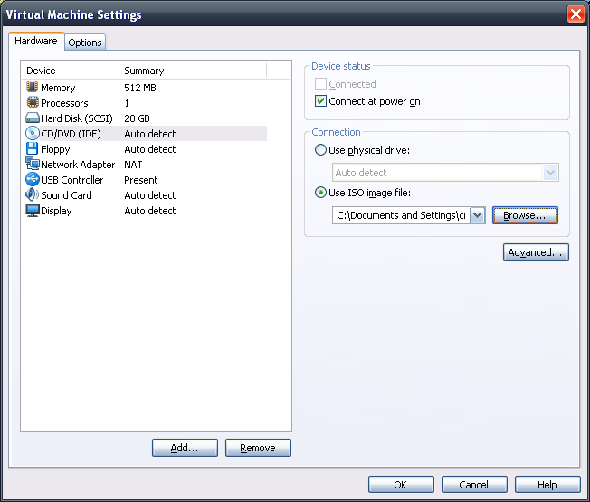Select the USB Controller label
590x502 pixels.
[71, 180]
